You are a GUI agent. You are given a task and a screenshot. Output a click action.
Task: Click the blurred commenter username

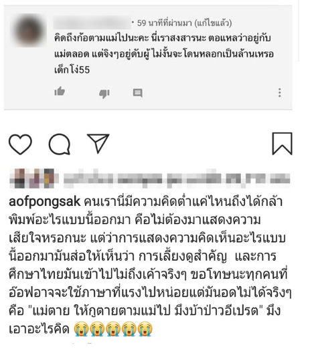(x=92, y=23)
